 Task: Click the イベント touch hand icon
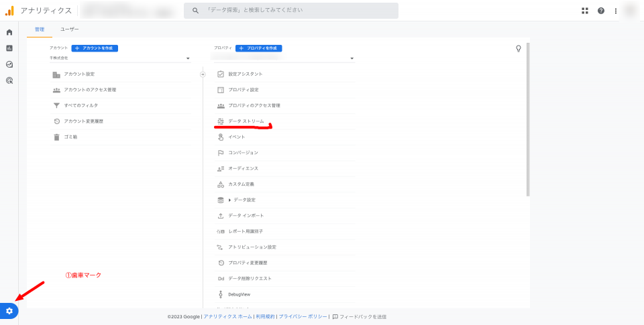(221, 137)
